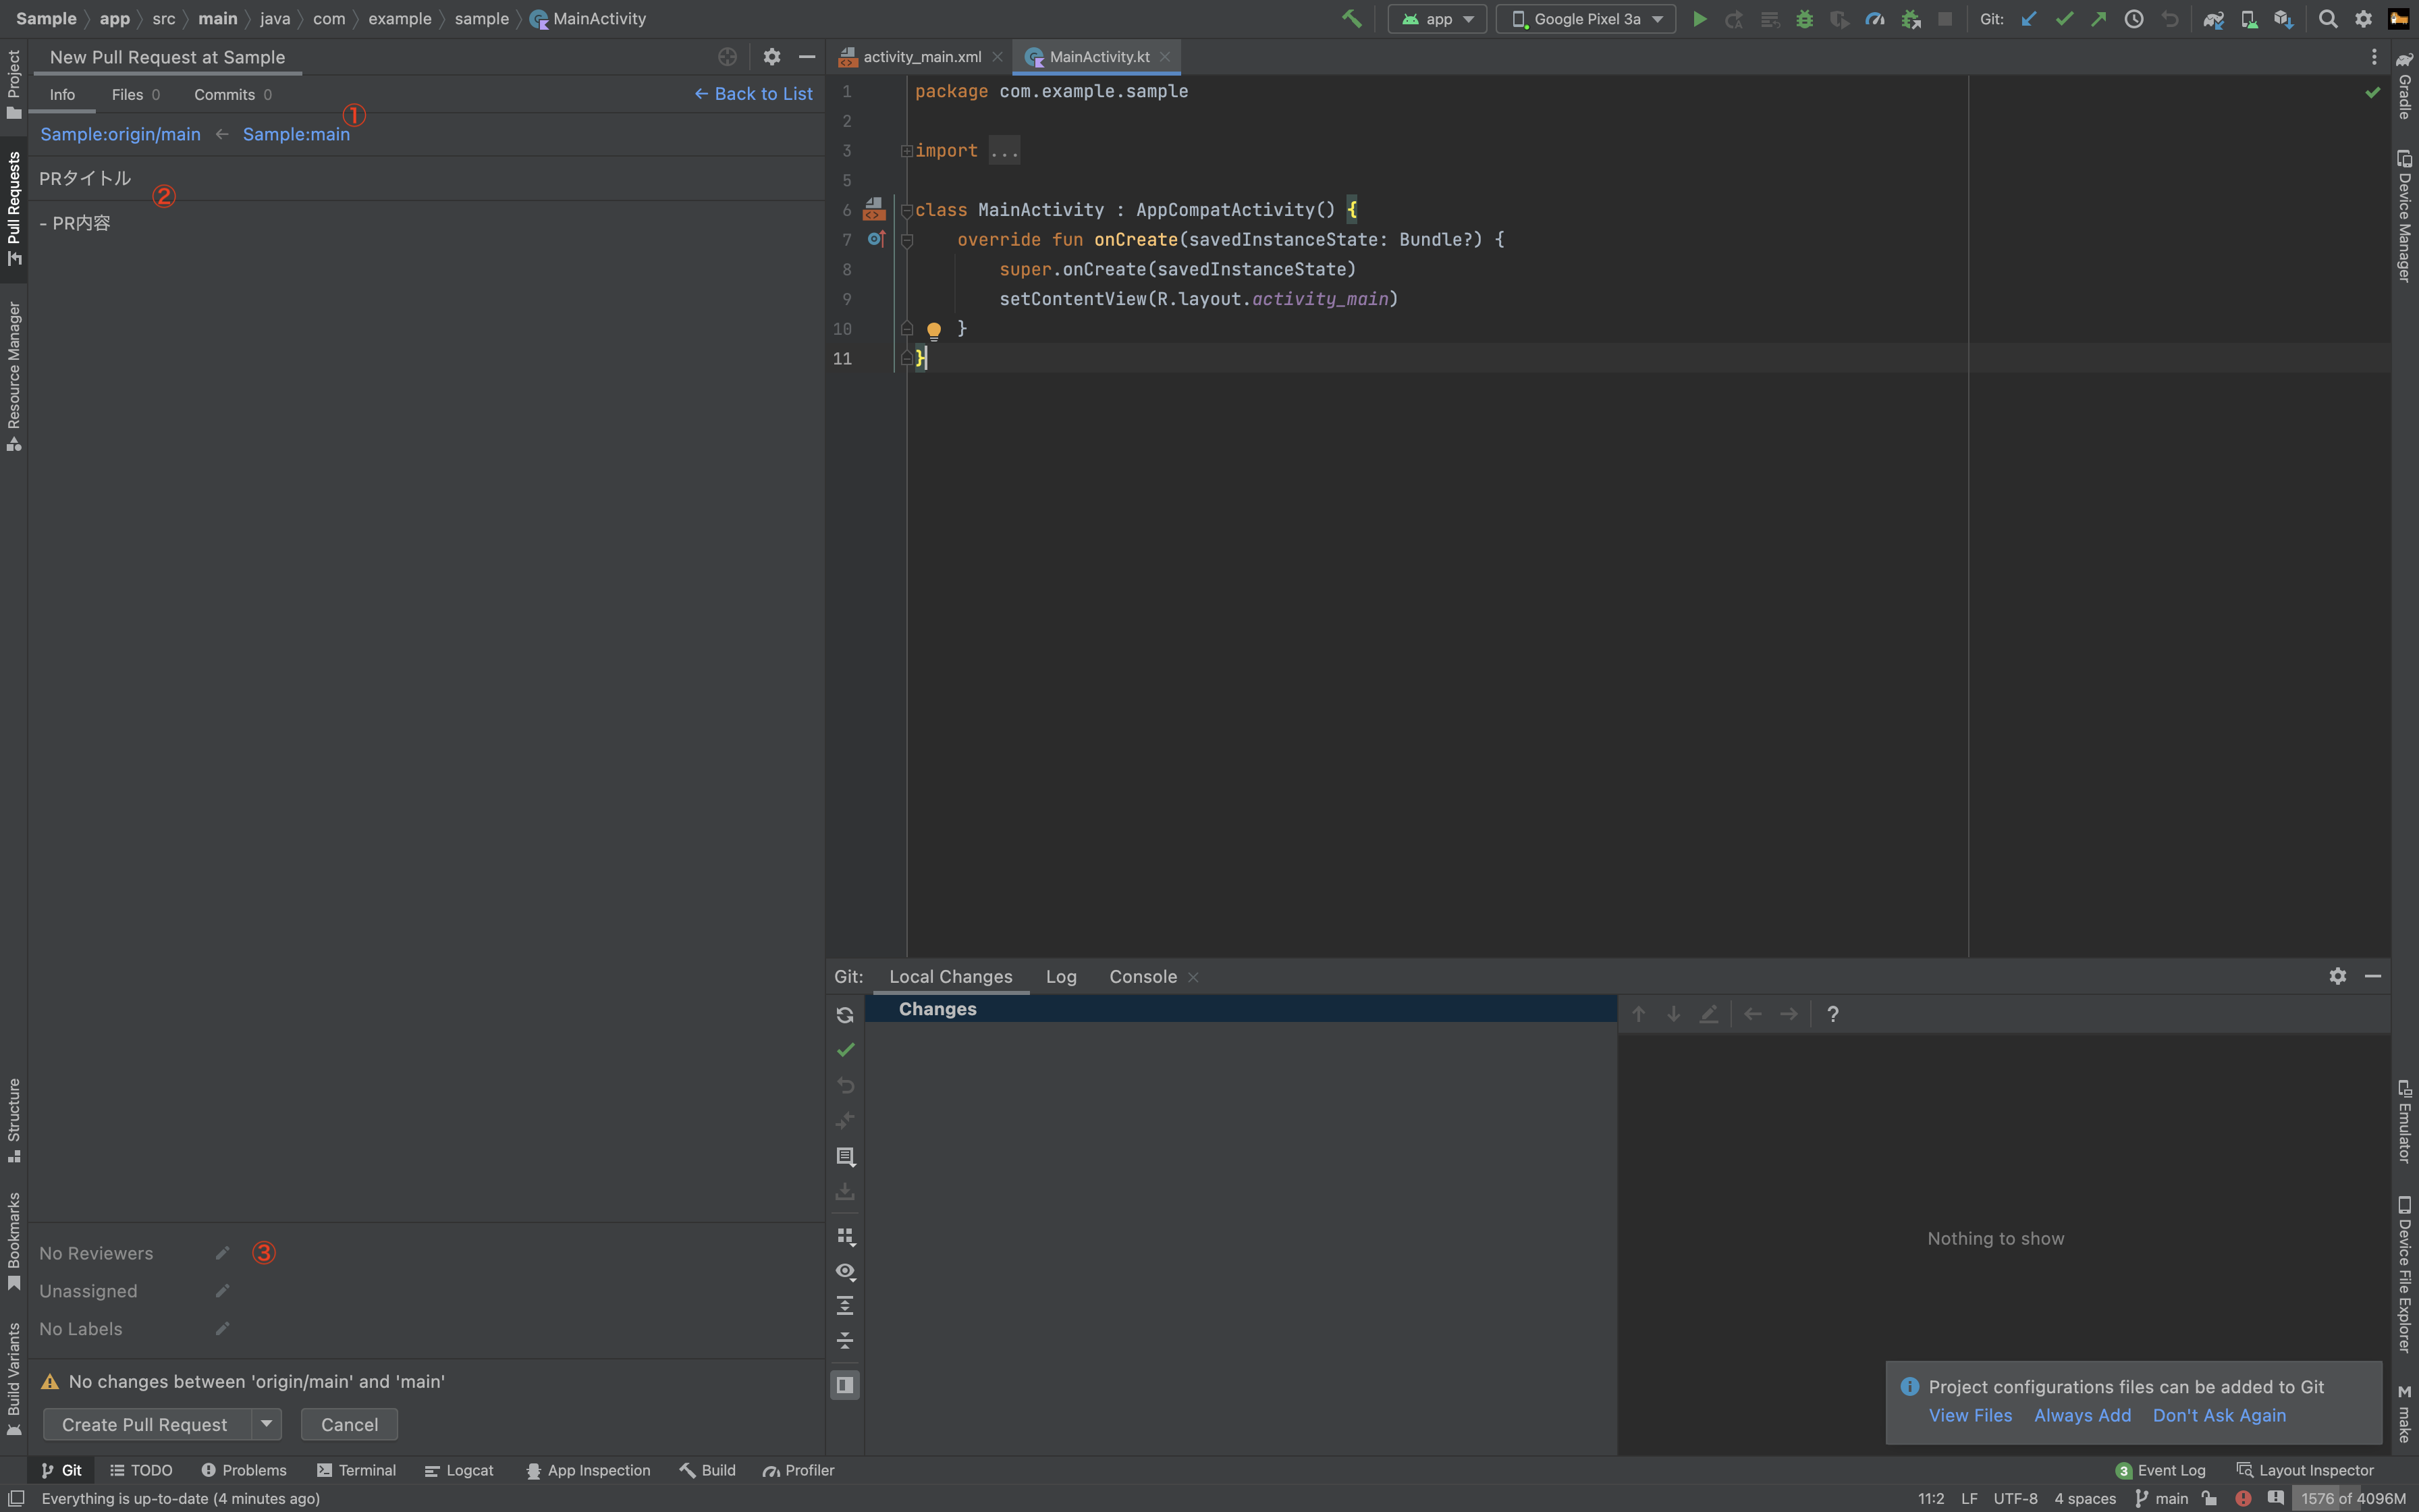Click the Make Project hammer icon
This screenshot has height=1512, width=2419.
(1351, 19)
